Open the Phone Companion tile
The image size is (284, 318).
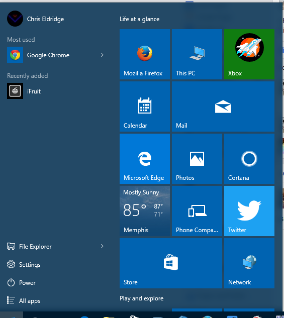coord(197,211)
